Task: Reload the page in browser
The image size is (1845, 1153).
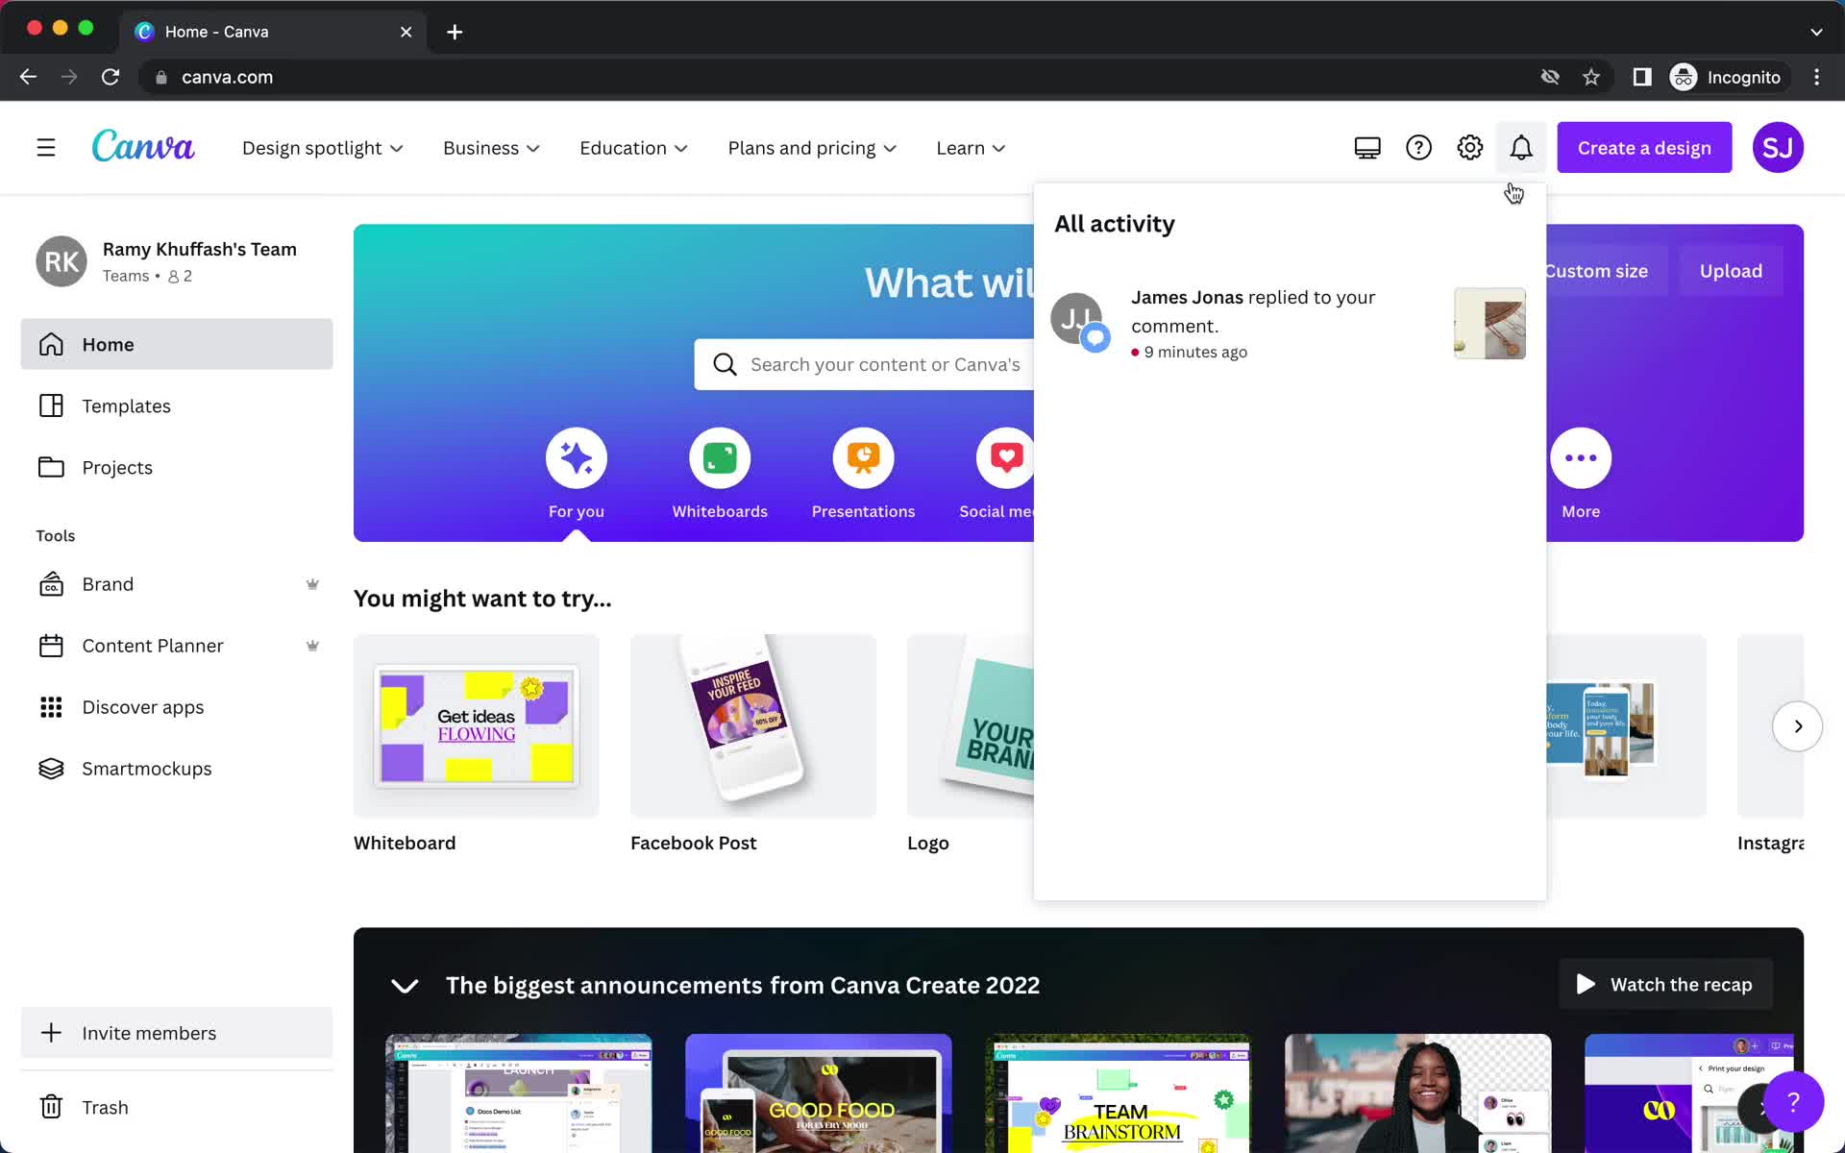Action: point(111,77)
